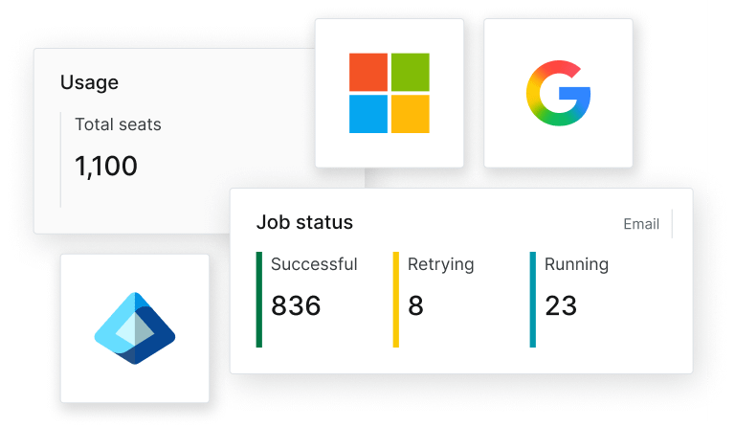
Task: Click the 1,100 seats value
Action: (x=106, y=167)
